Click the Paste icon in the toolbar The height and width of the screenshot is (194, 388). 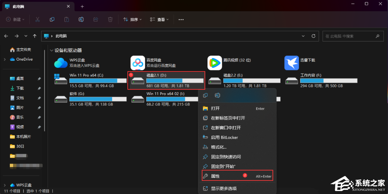pyautogui.click(x=66, y=19)
